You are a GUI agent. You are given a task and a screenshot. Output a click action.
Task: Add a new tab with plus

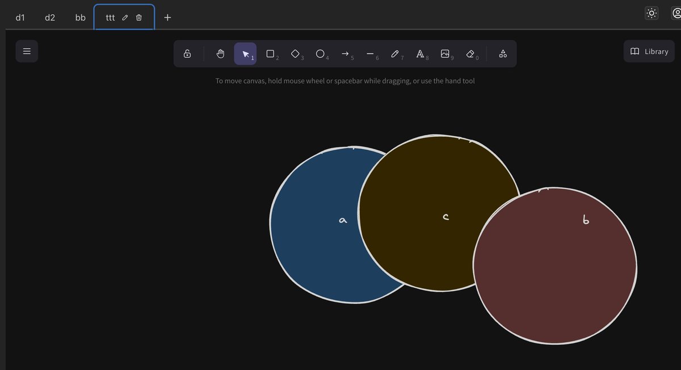(167, 18)
